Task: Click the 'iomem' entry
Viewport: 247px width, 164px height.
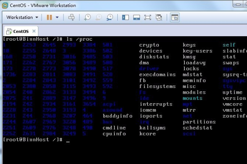Action: pyautogui.click(x=148, y=110)
